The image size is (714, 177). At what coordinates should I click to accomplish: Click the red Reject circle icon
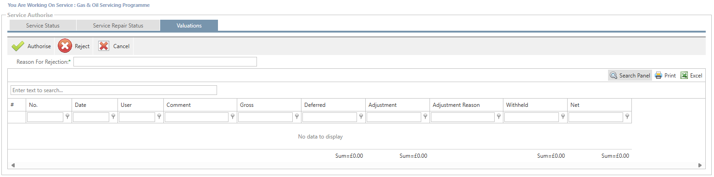tap(65, 46)
